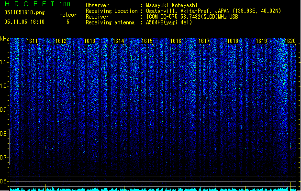Click the cyan signal level graph

point(153,189)
